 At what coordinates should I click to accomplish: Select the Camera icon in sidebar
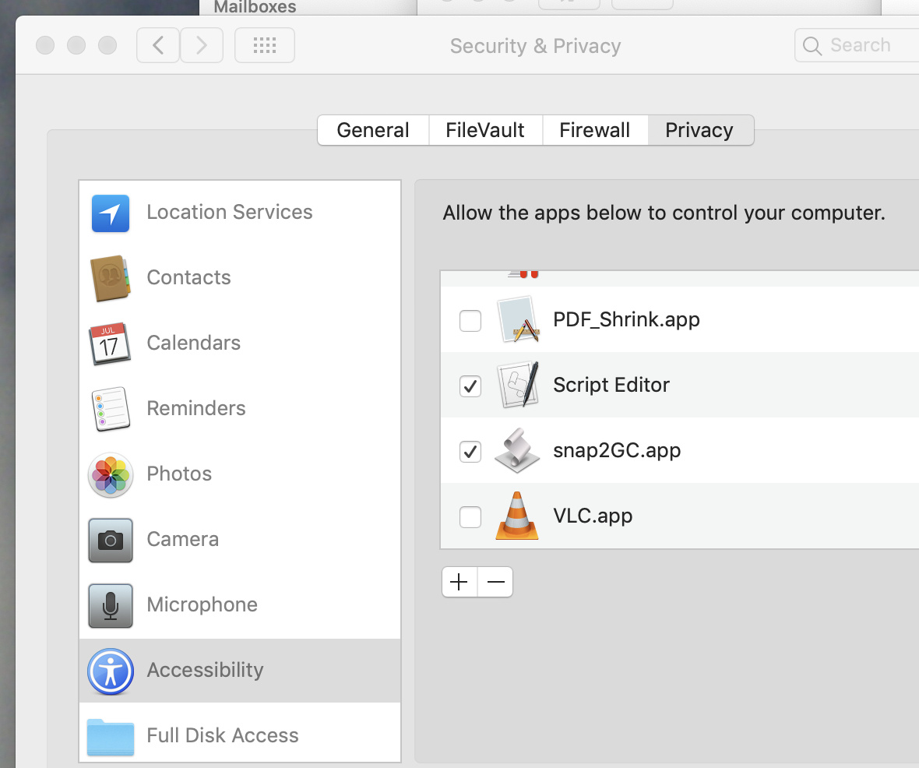[x=111, y=540]
